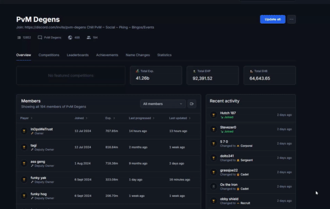Sort members by Exp. column

(110, 118)
